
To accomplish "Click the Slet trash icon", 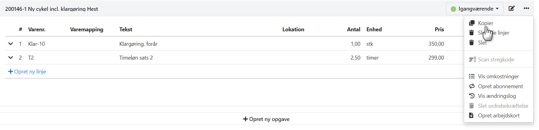I will click(x=471, y=43).
